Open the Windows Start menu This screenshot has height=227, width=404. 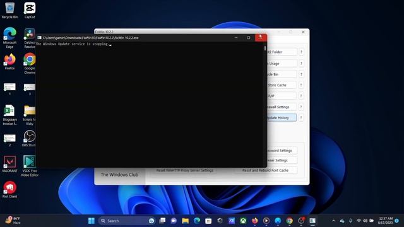[91, 221]
